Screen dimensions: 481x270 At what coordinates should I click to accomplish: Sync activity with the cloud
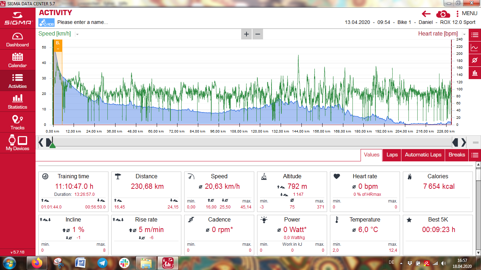pos(443,14)
